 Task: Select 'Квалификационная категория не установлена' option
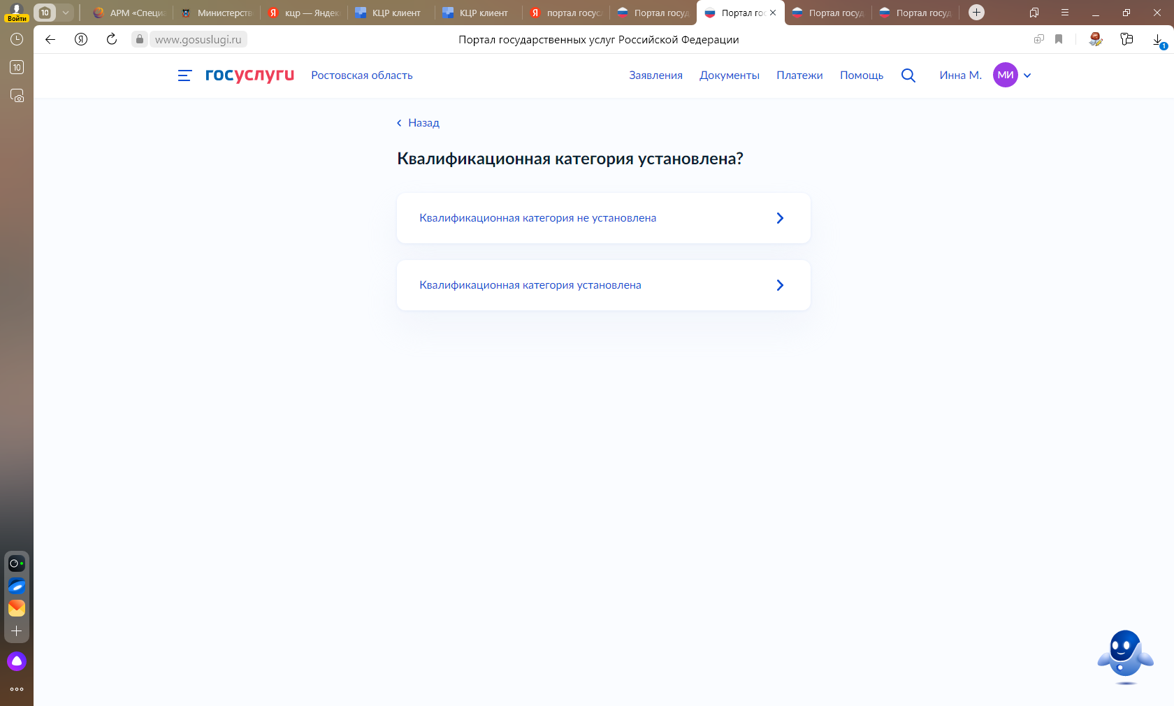(x=603, y=218)
